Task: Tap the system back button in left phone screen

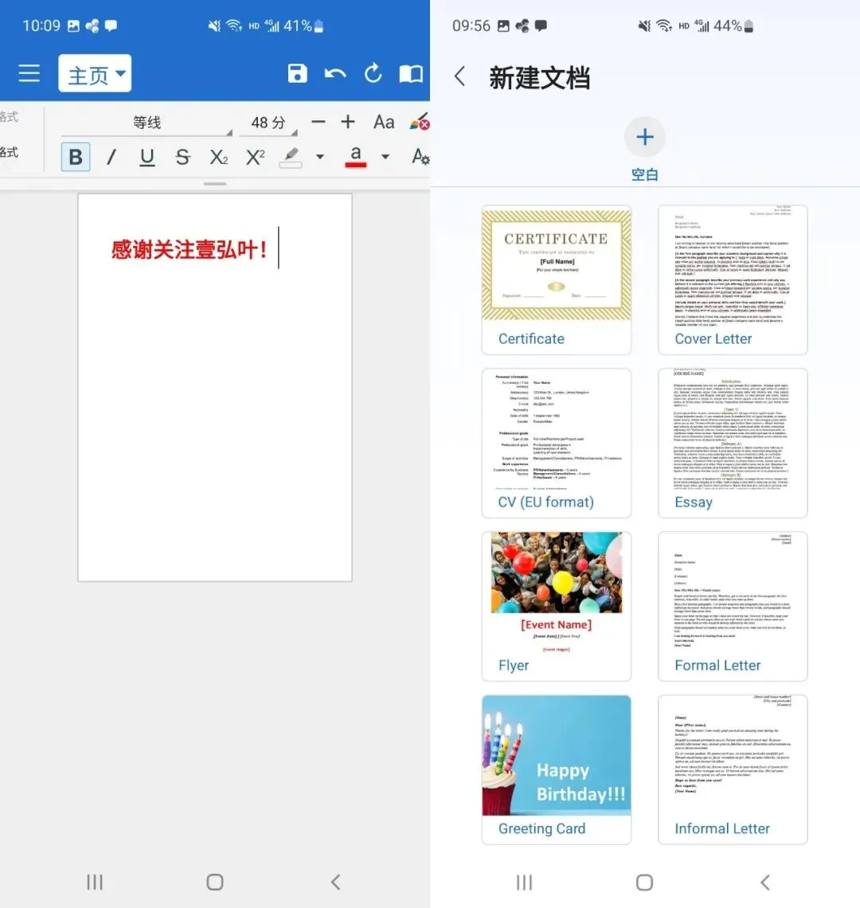Action: click(x=335, y=882)
